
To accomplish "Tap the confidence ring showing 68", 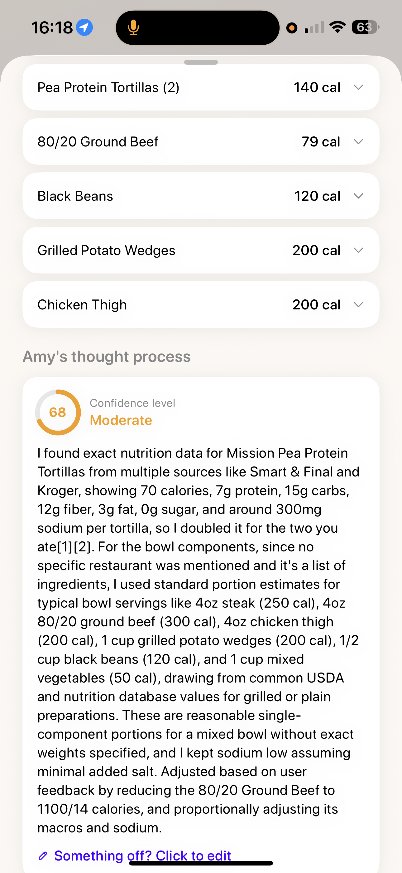I will pyautogui.click(x=58, y=412).
